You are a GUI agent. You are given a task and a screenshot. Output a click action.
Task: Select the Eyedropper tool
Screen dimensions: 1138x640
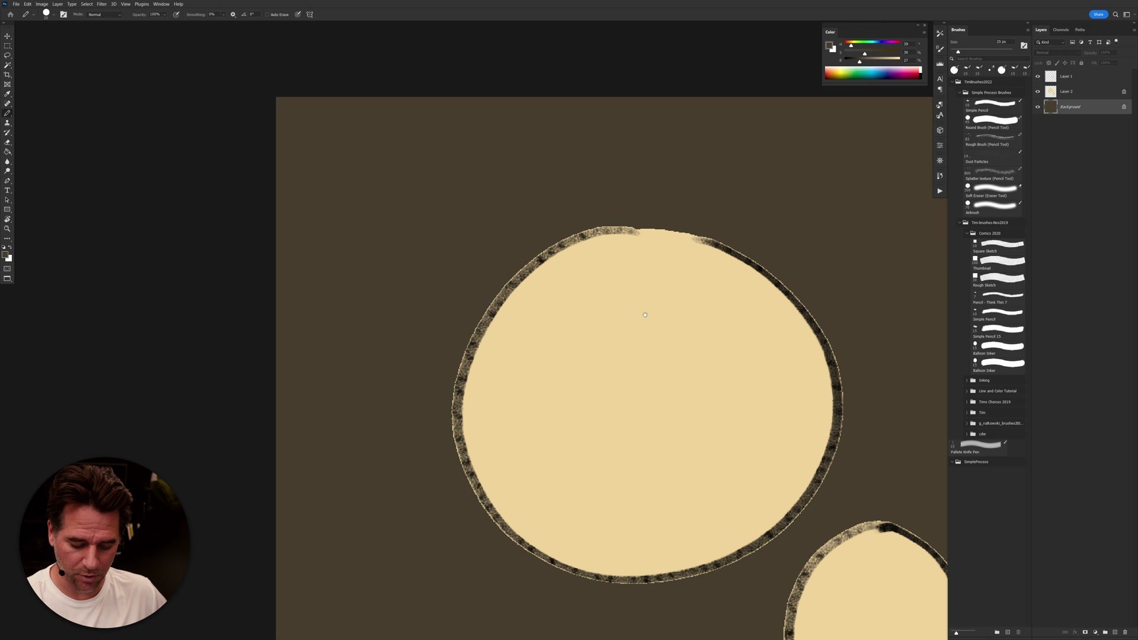8,94
